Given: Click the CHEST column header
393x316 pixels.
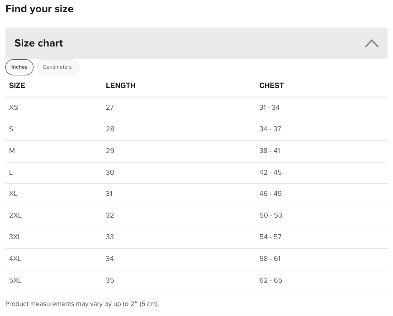Looking at the screenshot, I should (x=271, y=86).
